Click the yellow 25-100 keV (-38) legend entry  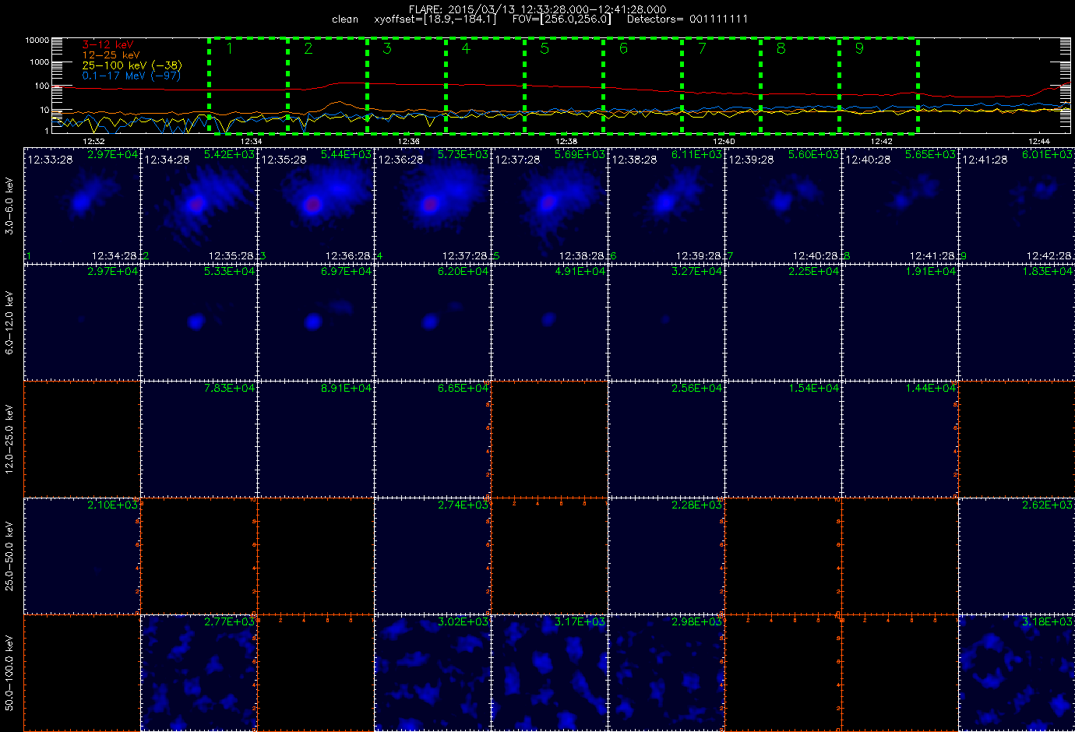click(132, 65)
